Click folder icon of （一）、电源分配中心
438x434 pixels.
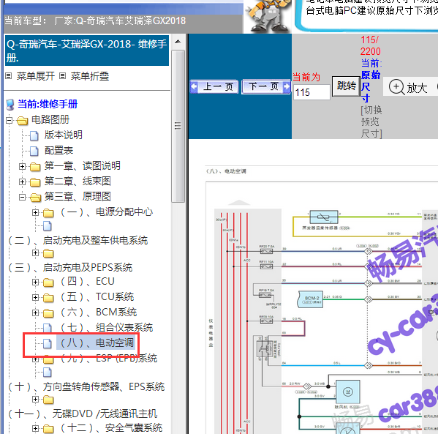click(48, 213)
